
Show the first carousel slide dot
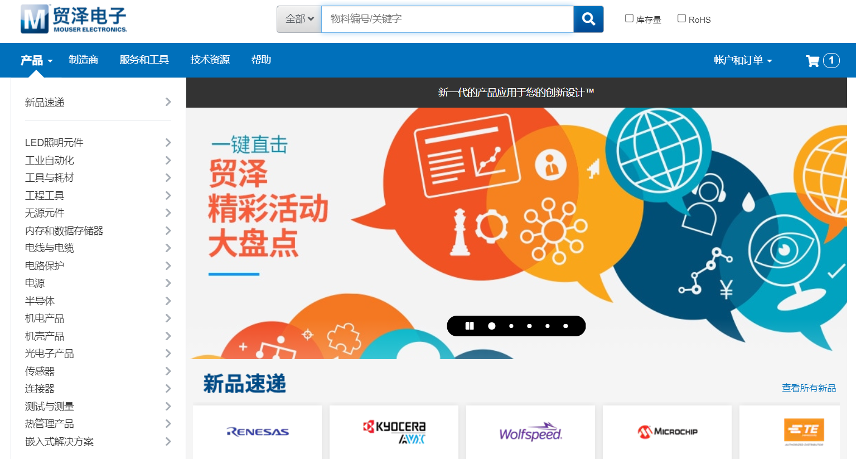pyautogui.click(x=492, y=326)
